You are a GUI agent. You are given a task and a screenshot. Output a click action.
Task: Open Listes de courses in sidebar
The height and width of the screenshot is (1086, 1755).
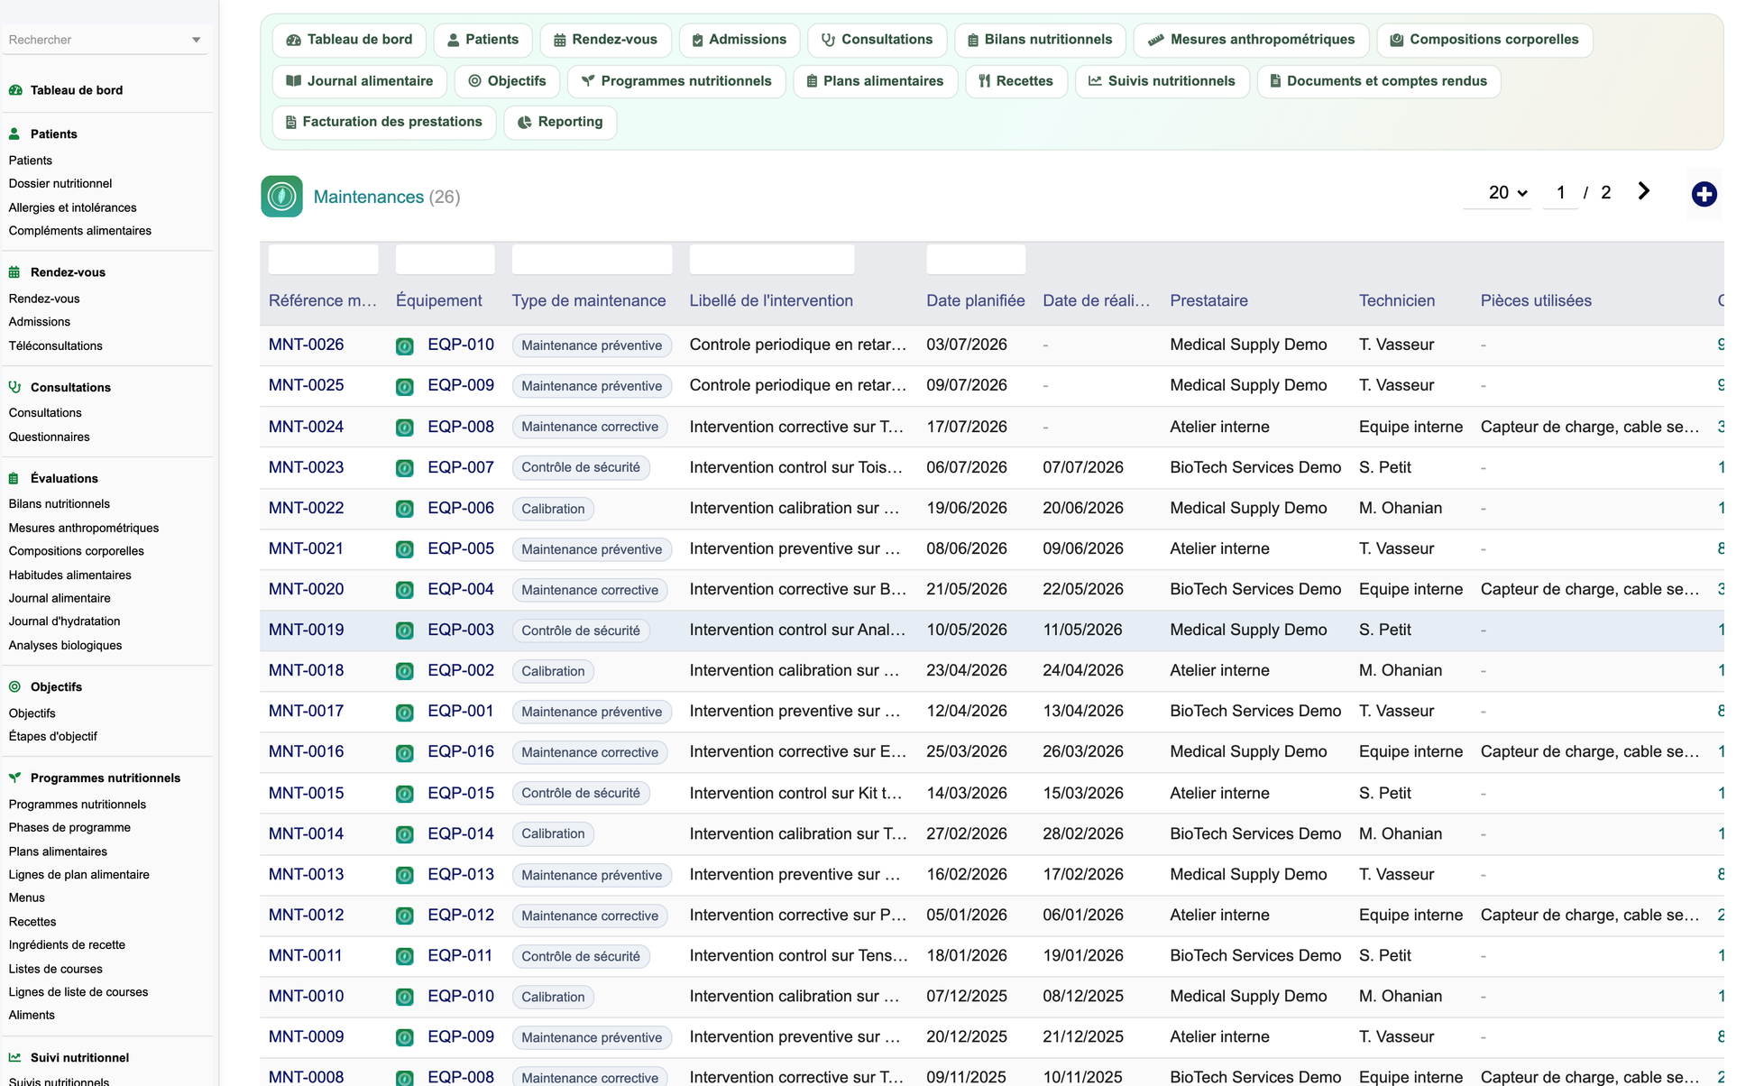click(x=55, y=969)
